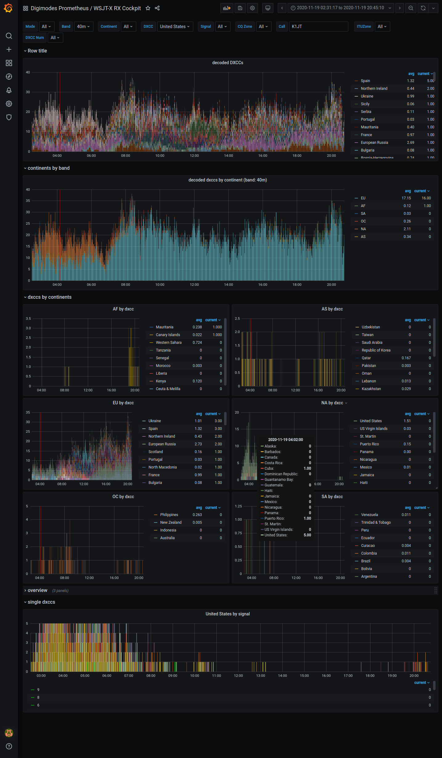442x758 pixels.
Task: Sort AF by dxcc legend by current
Action: tap(213, 320)
